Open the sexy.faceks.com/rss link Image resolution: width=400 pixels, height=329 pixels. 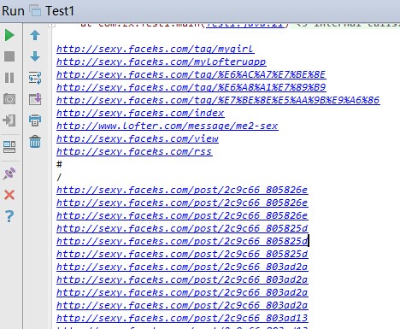[x=134, y=151]
